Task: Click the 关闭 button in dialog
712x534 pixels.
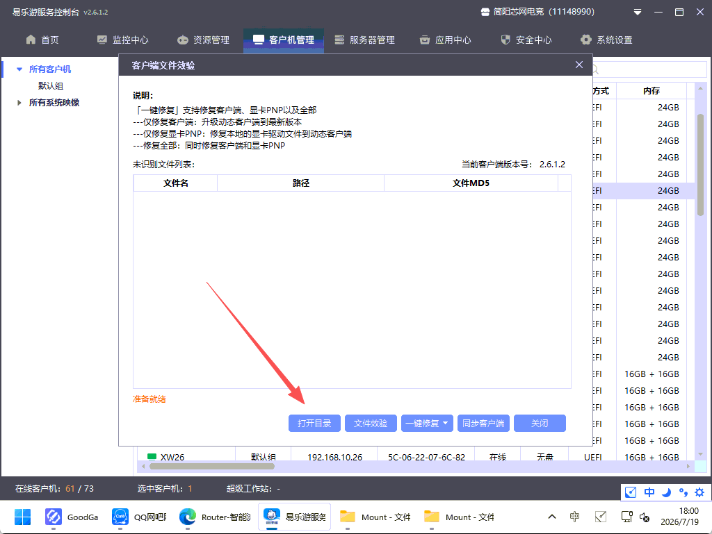Action: pos(540,424)
